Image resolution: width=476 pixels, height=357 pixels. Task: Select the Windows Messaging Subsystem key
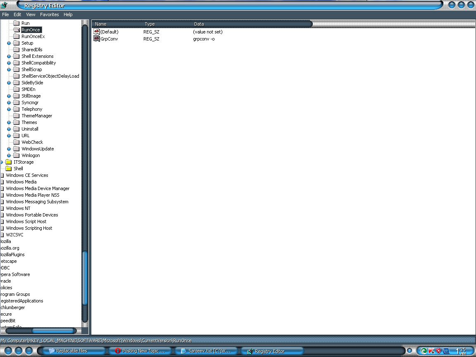[37, 202]
